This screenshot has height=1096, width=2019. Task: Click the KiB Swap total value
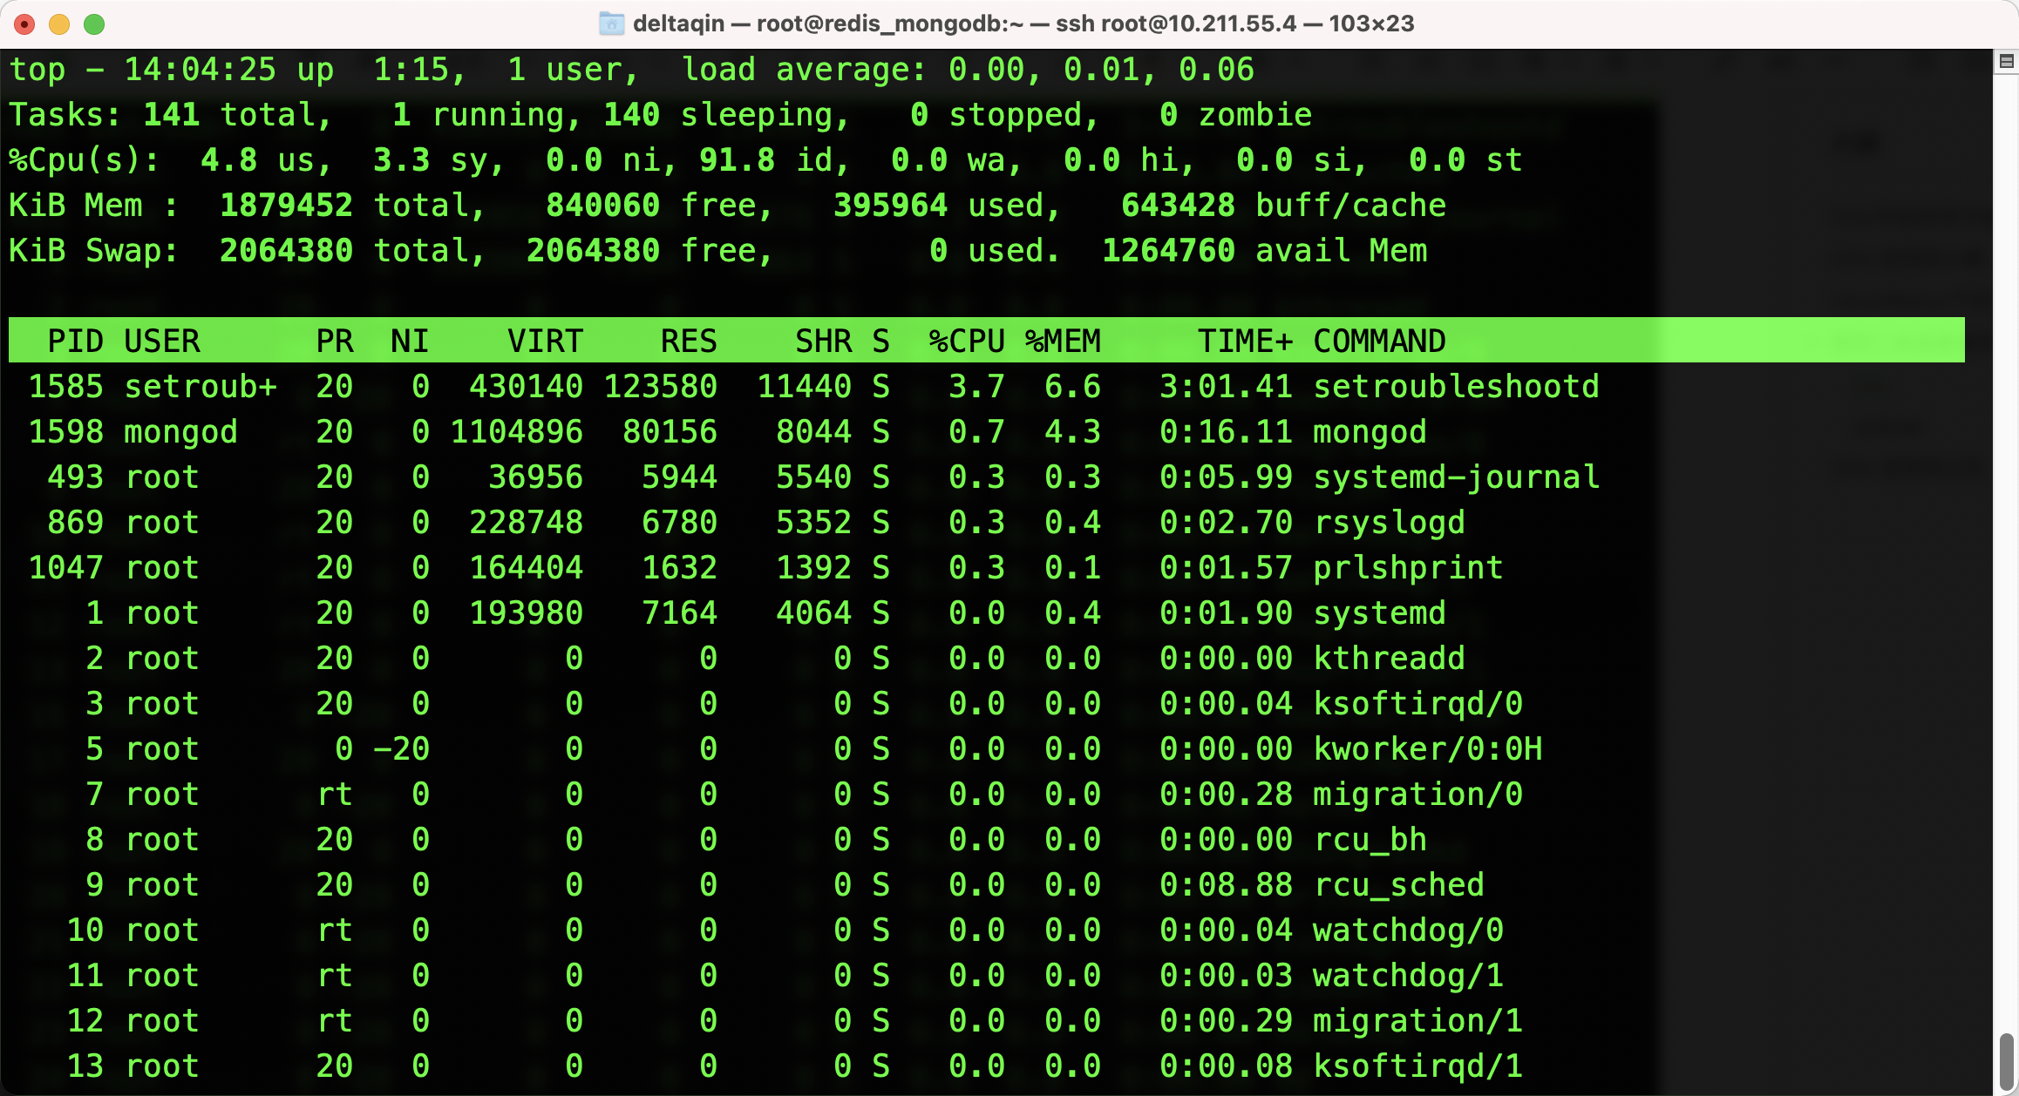[x=286, y=250]
